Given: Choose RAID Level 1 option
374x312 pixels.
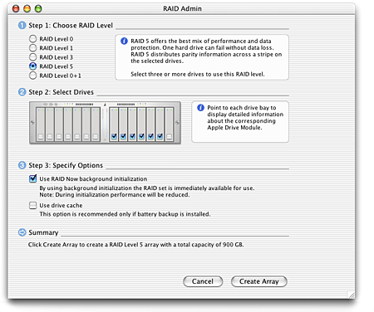Looking at the screenshot, I should pos(32,48).
